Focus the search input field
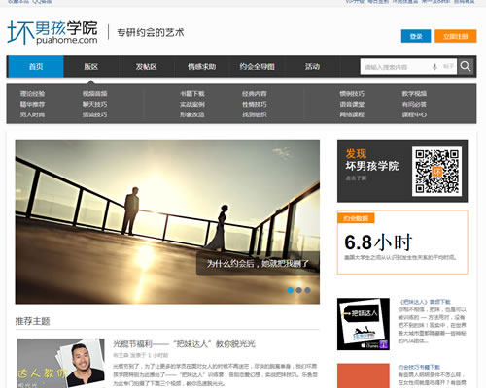 [x=396, y=67]
